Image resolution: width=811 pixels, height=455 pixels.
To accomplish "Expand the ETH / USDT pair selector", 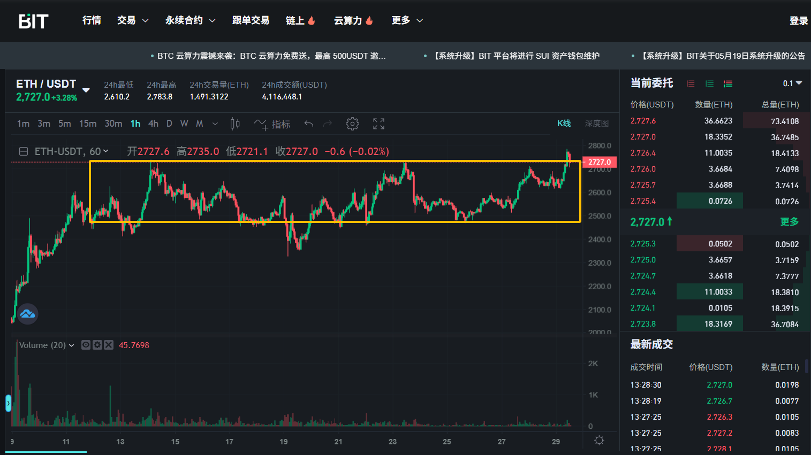I will (x=86, y=90).
